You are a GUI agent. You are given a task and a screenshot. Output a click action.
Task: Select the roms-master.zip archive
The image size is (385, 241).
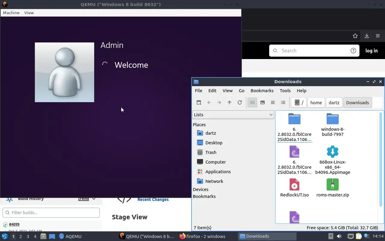point(333,185)
